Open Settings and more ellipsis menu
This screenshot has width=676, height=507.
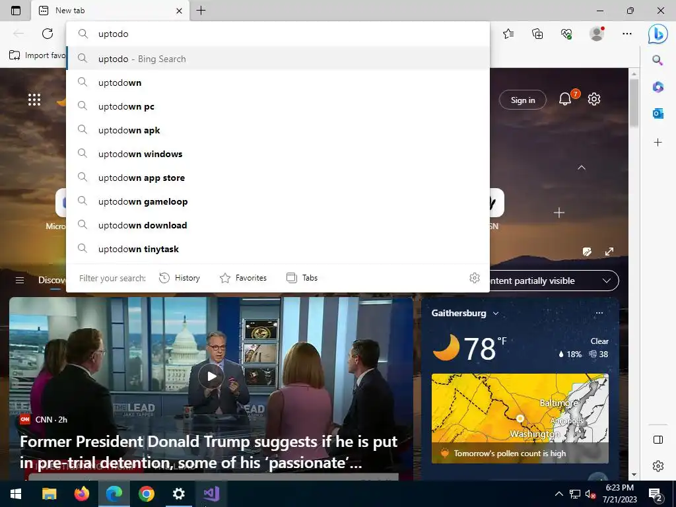click(627, 34)
